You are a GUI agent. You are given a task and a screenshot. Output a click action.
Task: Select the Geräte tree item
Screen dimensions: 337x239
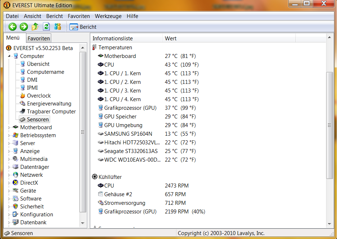coord(28,191)
